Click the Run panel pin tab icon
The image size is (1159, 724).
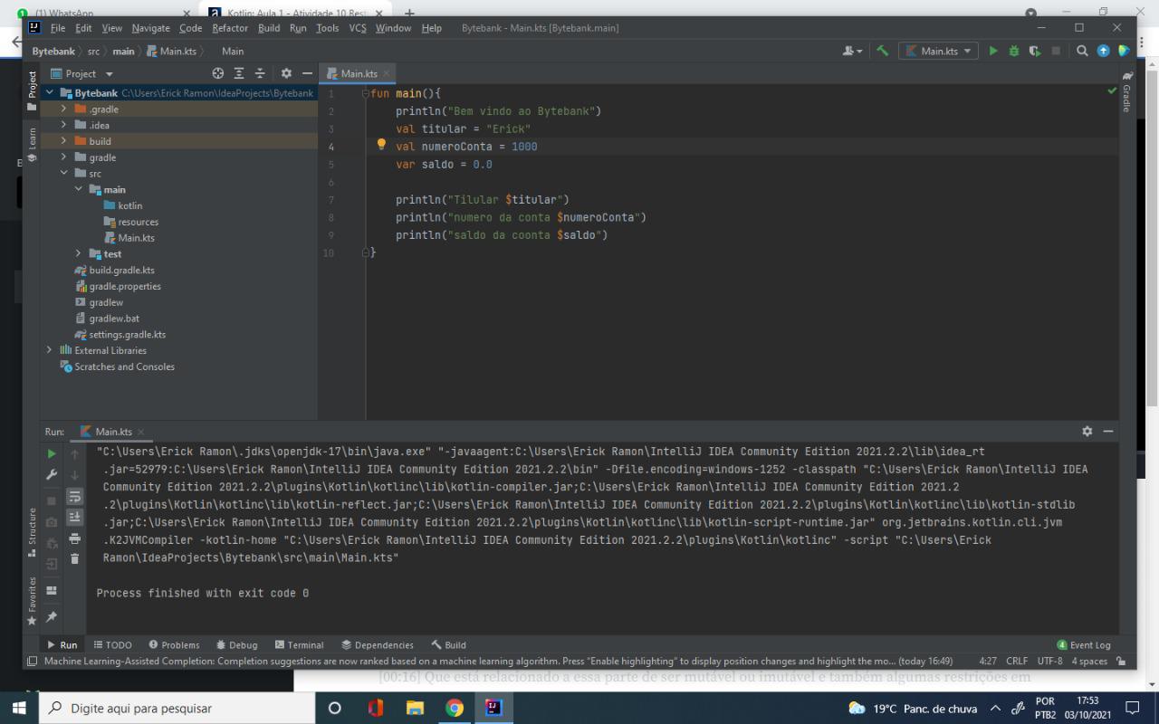[x=52, y=616]
